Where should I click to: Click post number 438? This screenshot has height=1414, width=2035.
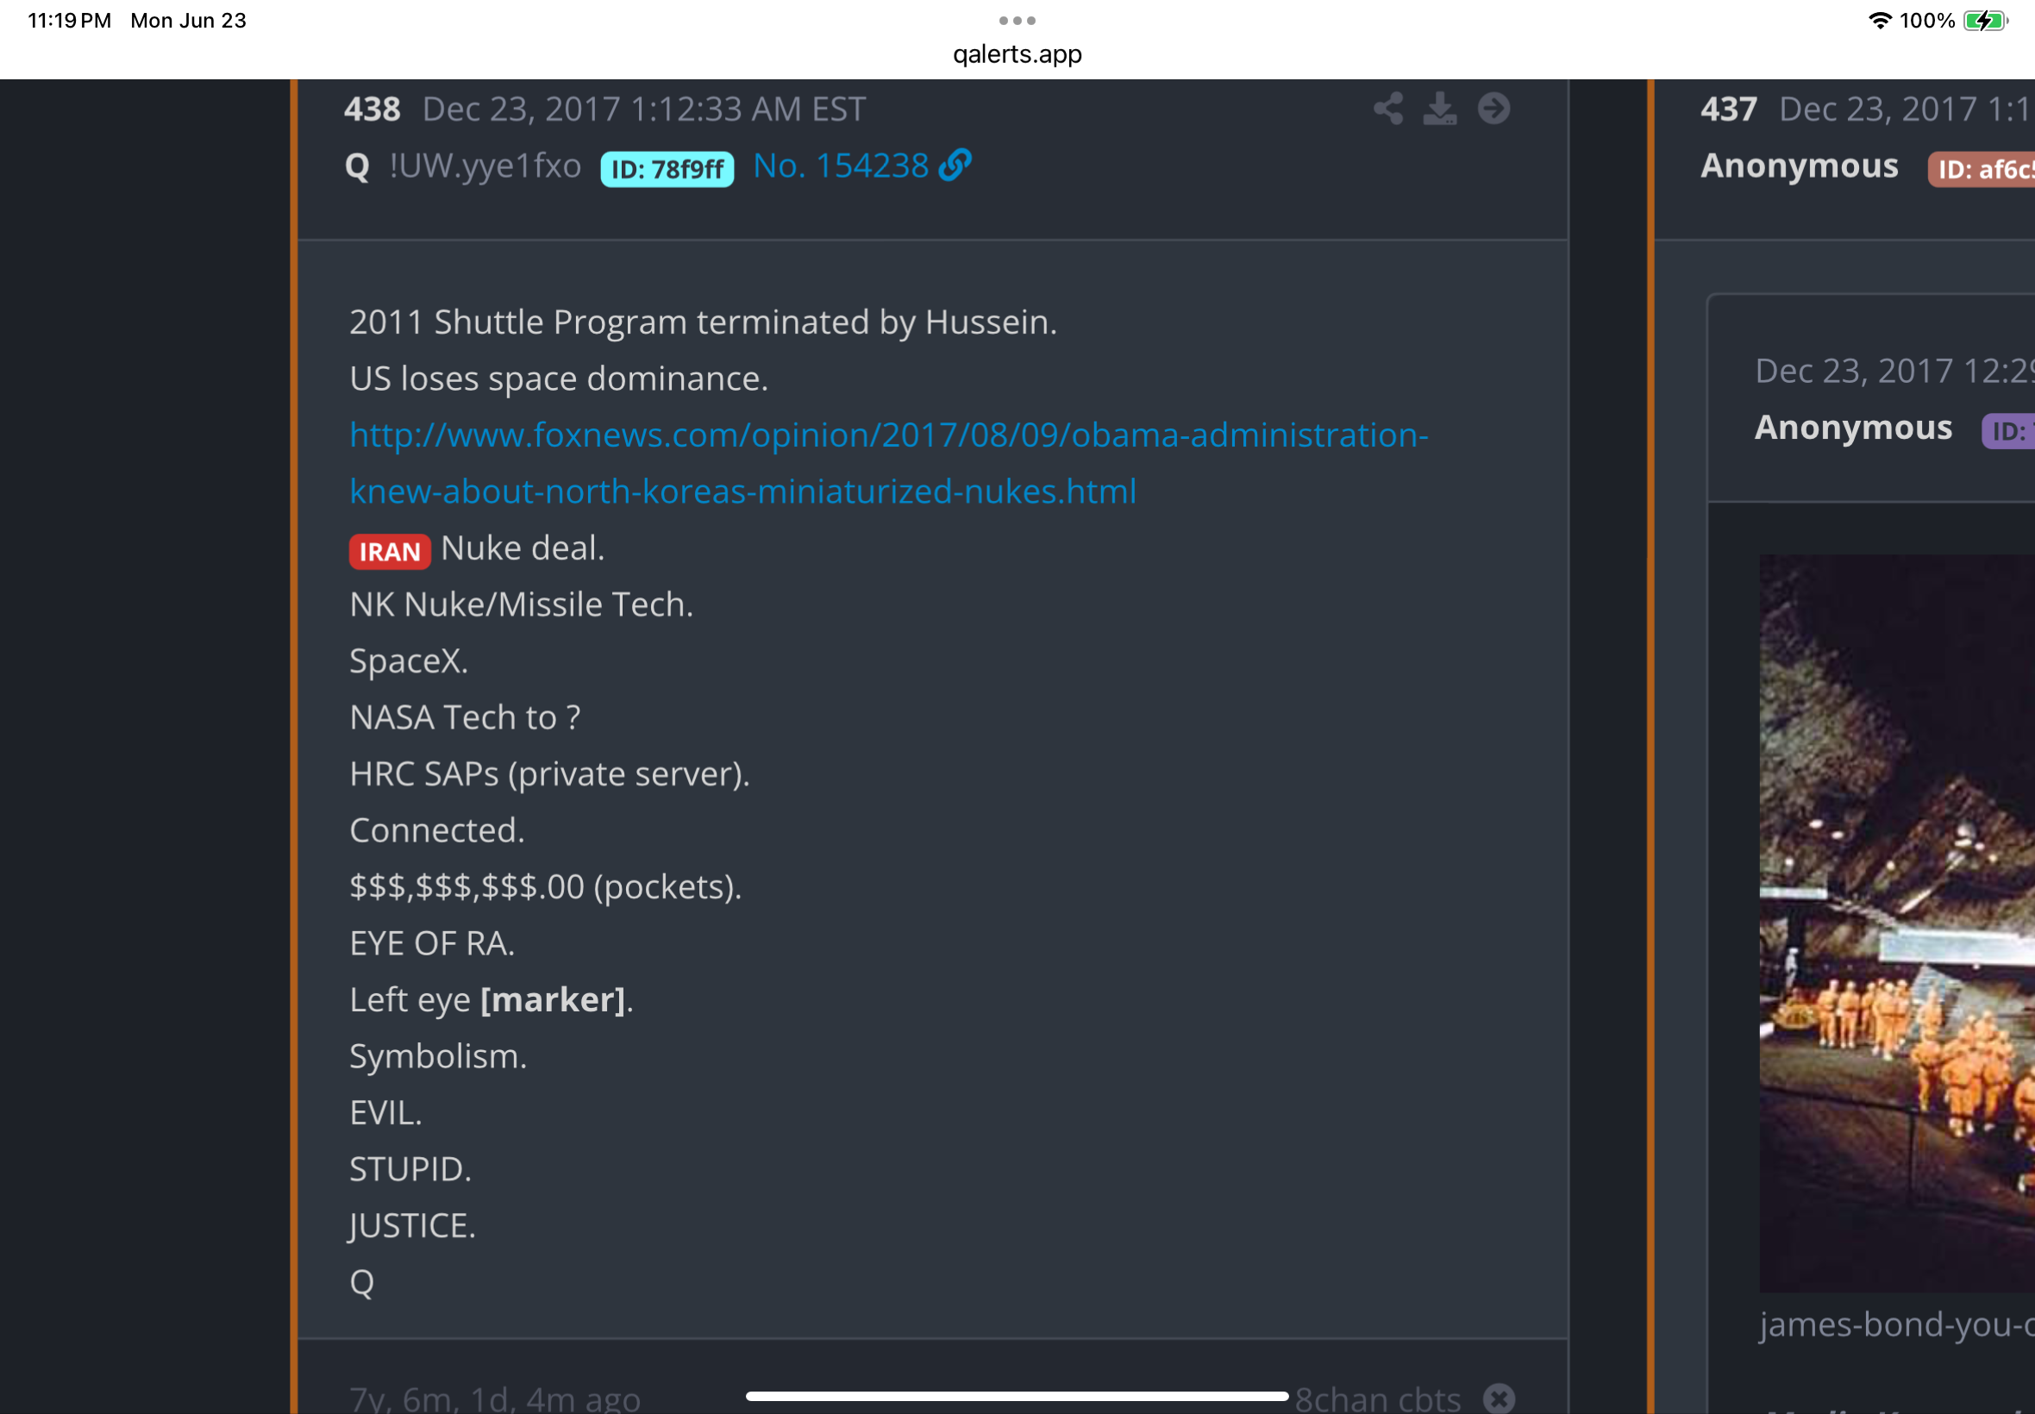(373, 109)
